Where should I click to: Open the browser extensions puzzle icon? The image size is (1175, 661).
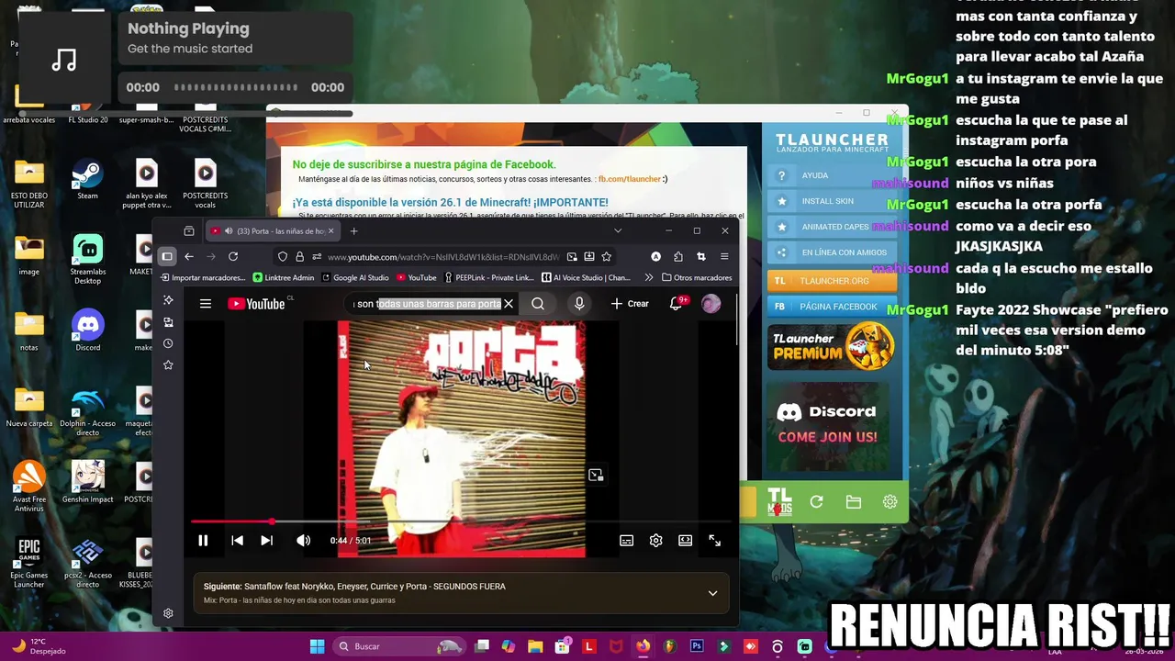[678, 257]
